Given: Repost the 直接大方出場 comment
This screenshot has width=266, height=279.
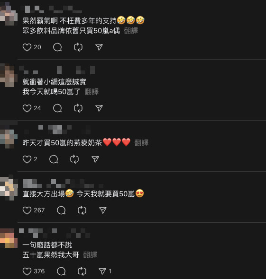Looking at the screenshot, I should (x=82, y=210).
